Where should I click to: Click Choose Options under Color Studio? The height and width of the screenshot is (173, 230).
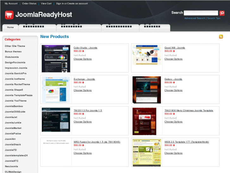click(x=83, y=59)
